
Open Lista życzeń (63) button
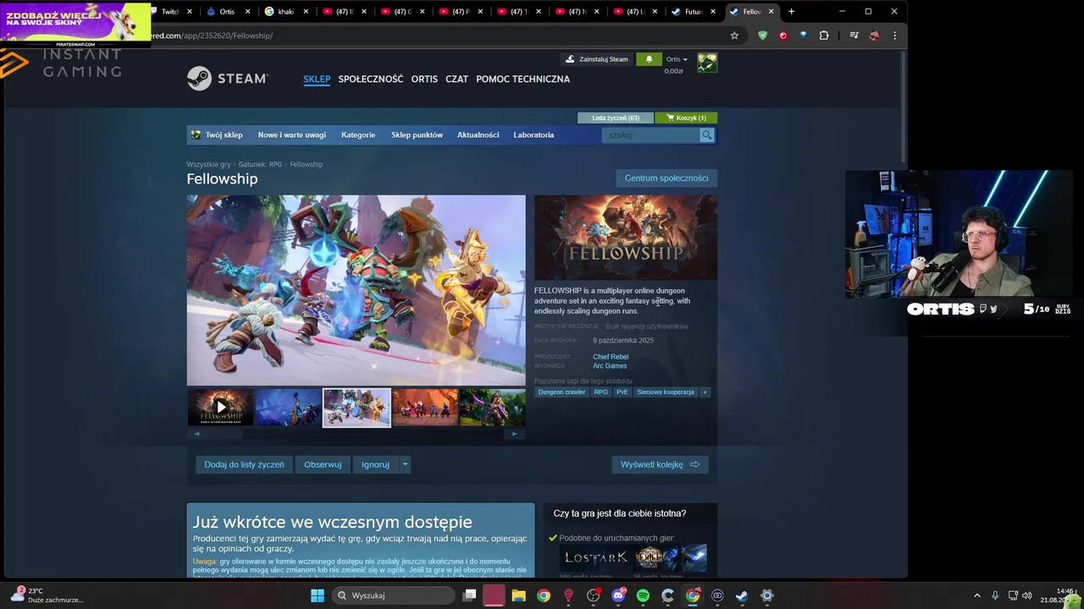616,118
